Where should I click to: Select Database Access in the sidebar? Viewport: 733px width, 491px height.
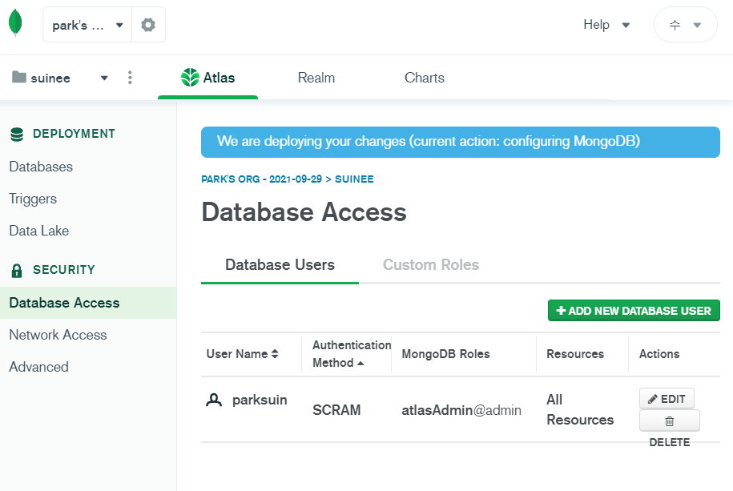[x=88, y=303]
